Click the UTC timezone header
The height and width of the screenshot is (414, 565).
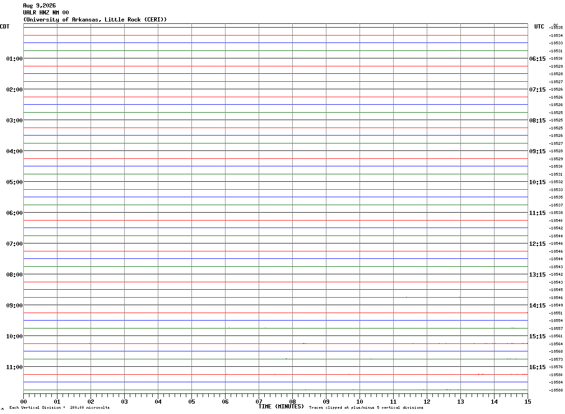[539, 27]
